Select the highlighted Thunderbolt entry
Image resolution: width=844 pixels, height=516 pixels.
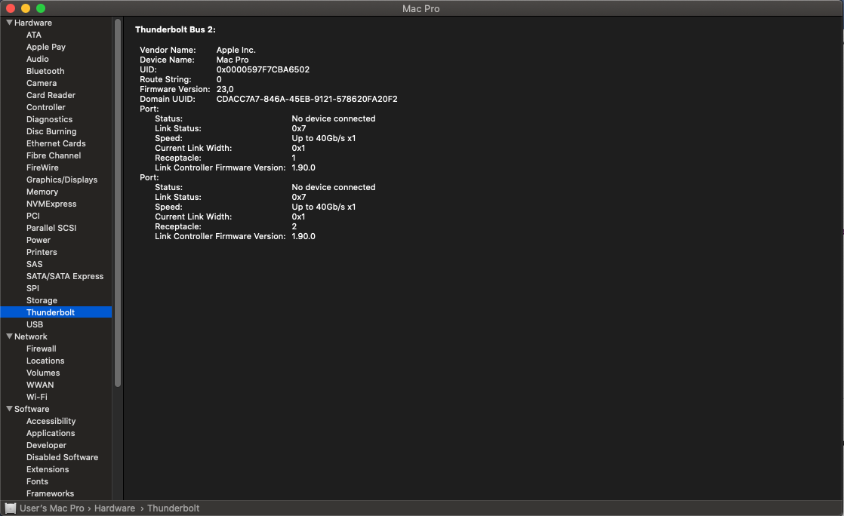pos(56,312)
